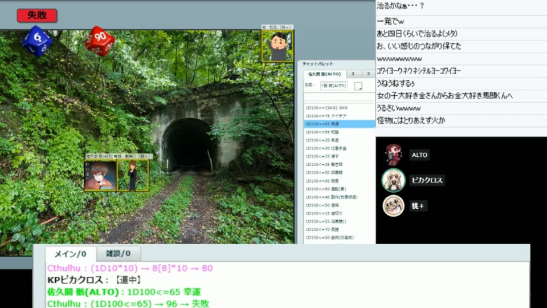This screenshot has height=308, width=547.
Task: Click the empty palette text entry field
Action: tap(340, 98)
